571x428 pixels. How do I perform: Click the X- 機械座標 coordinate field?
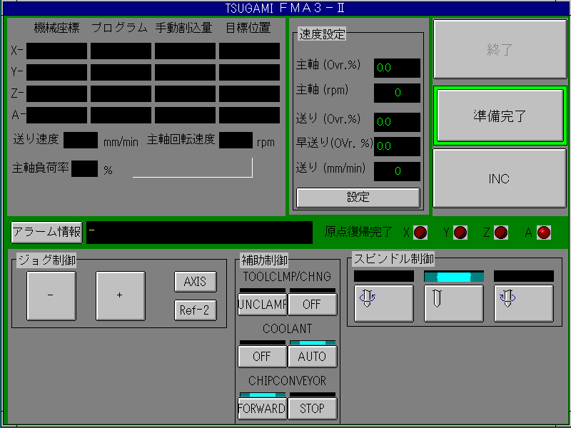coord(57,51)
